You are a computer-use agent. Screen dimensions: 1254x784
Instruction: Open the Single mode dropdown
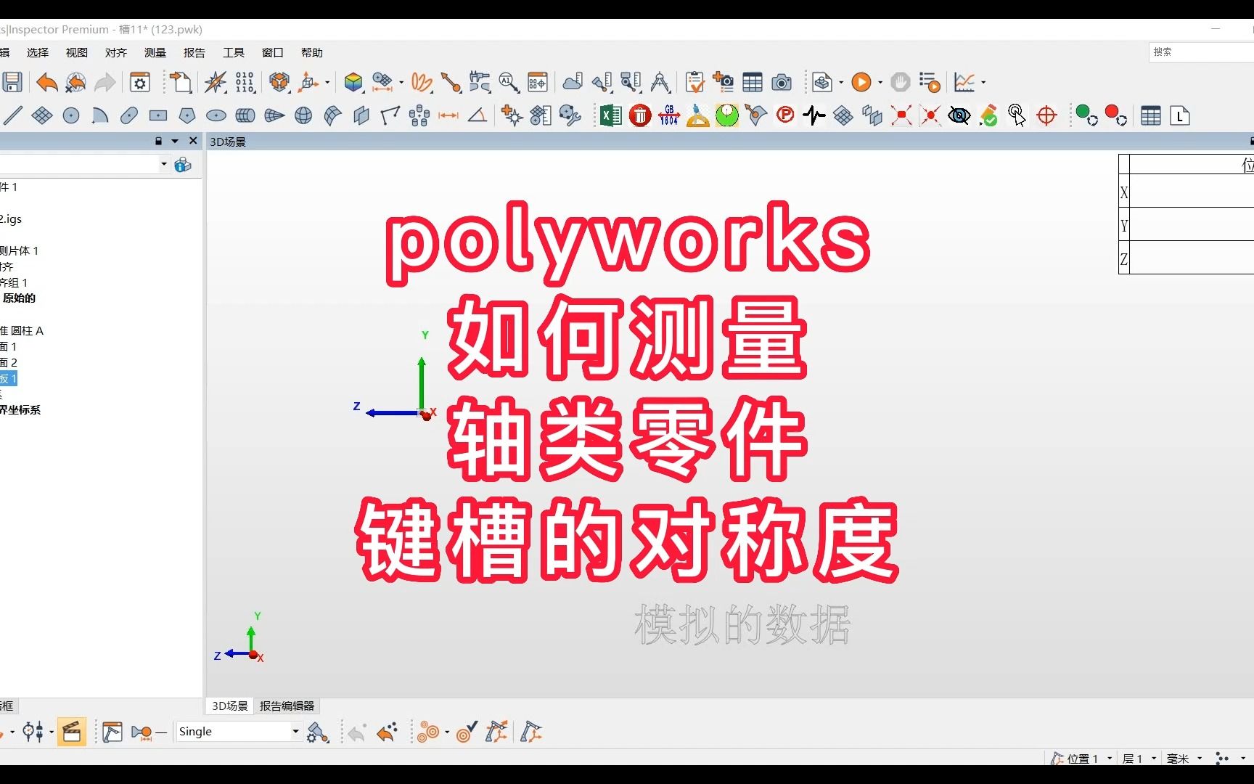click(294, 732)
